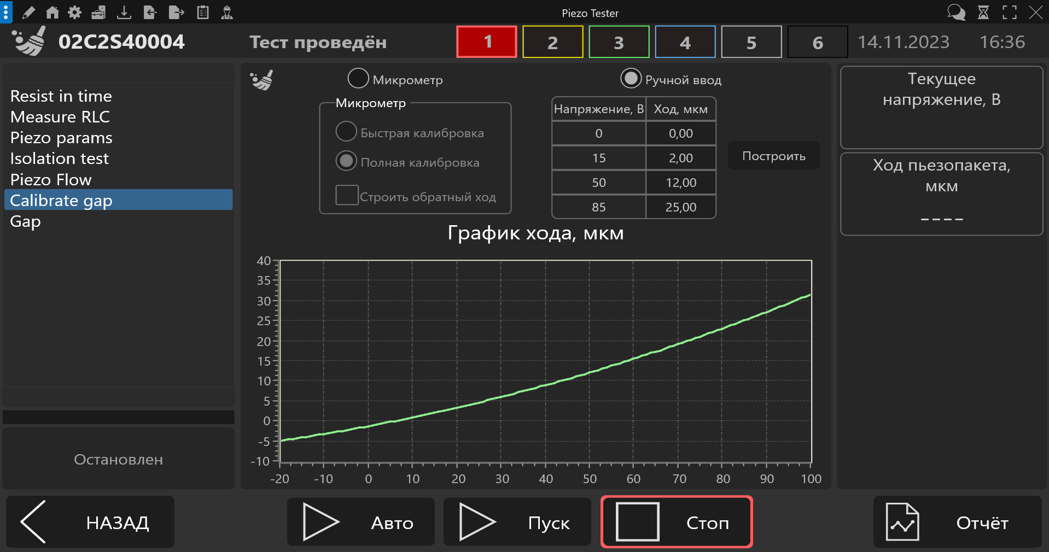The height and width of the screenshot is (552, 1049).
Task: Open the chat bubbles icon
Action: (x=956, y=13)
